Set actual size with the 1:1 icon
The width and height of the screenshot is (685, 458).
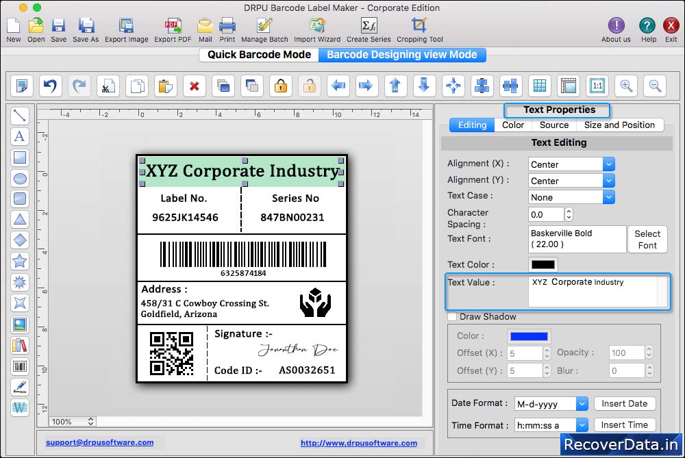point(597,86)
